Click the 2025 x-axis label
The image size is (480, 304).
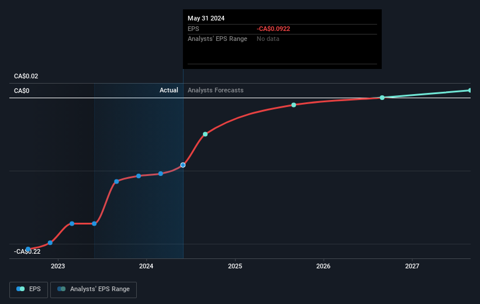pos(235,266)
